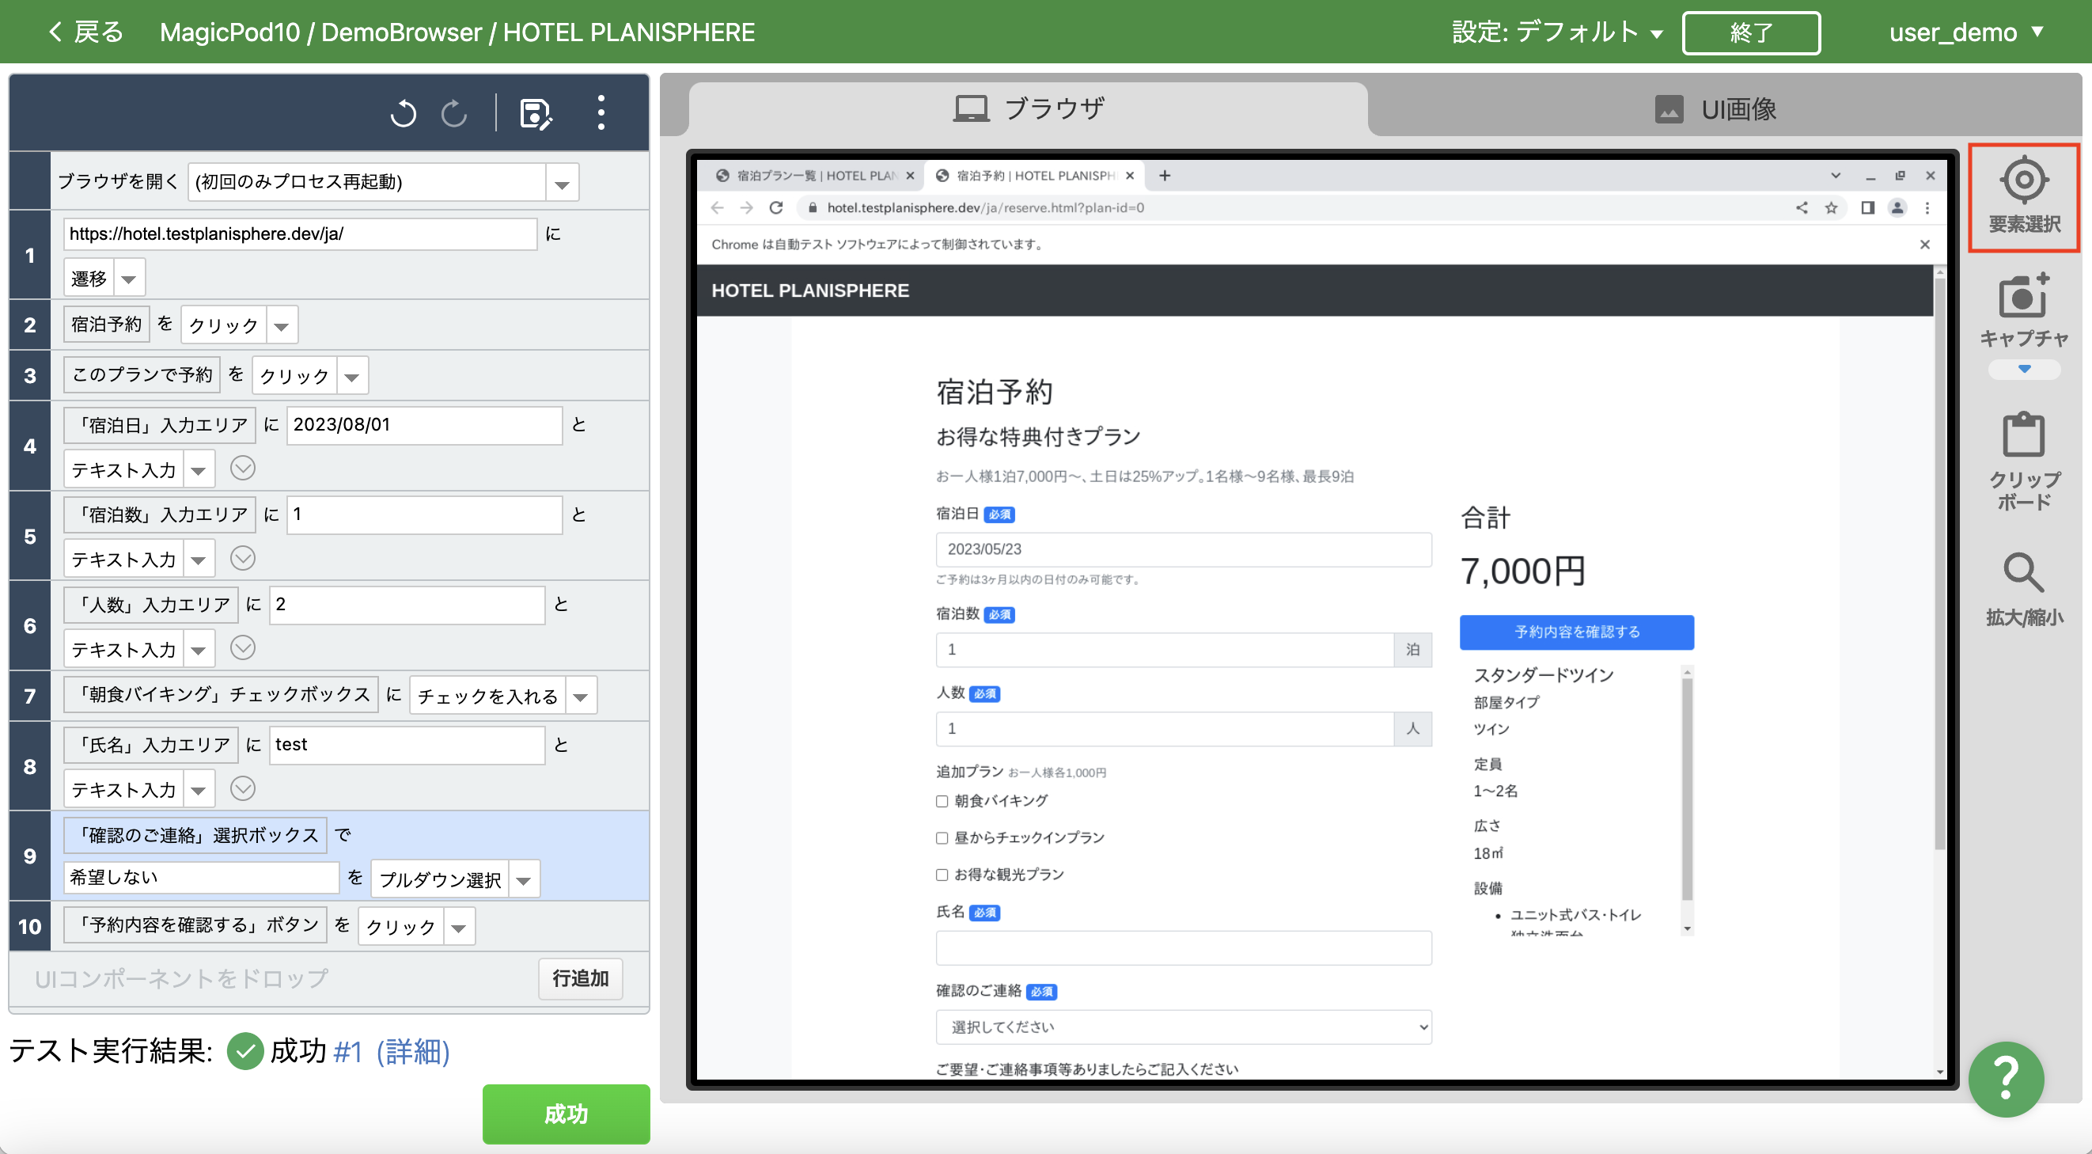Viewport: 2092px width, 1154px height.
Task: Click the browser back arrow
Action: pyautogui.click(x=717, y=208)
